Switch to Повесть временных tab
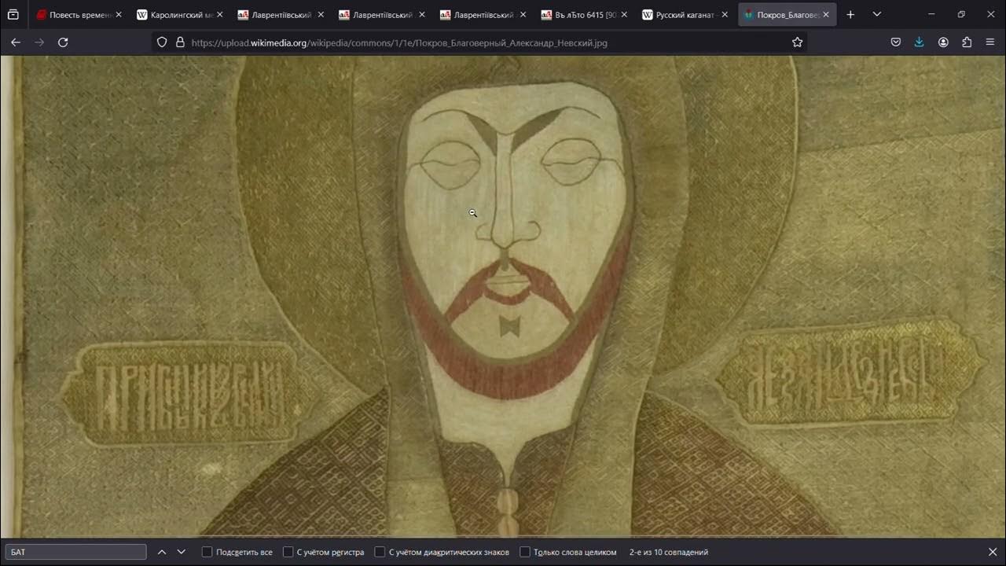 point(78,14)
